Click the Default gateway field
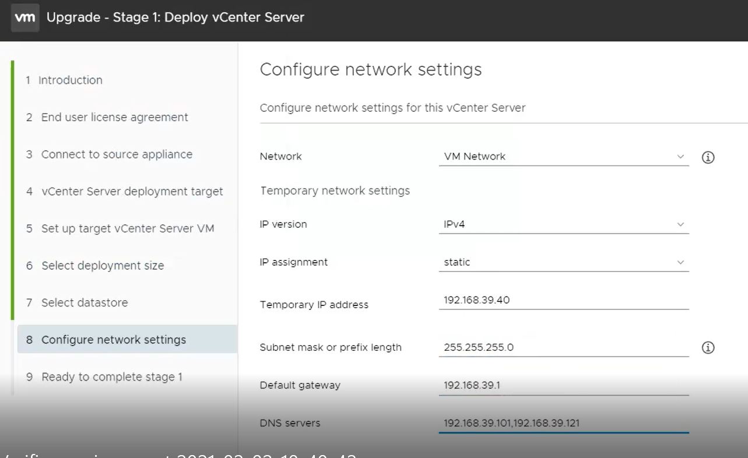 tap(564, 385)
